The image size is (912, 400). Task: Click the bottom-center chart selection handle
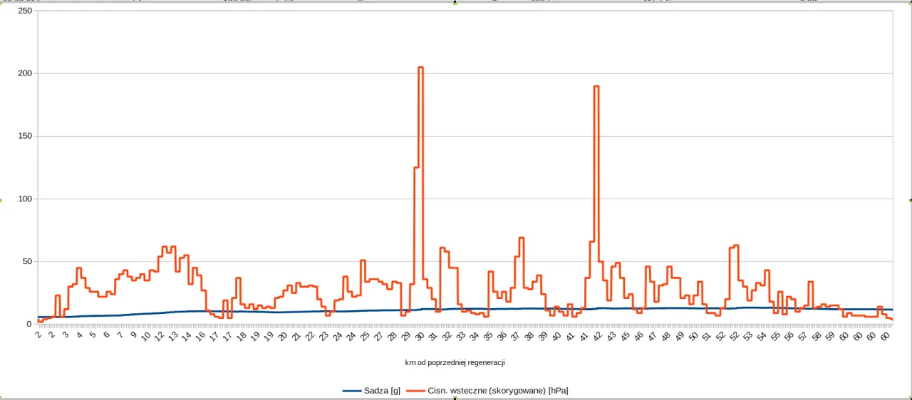pos(455,398)
